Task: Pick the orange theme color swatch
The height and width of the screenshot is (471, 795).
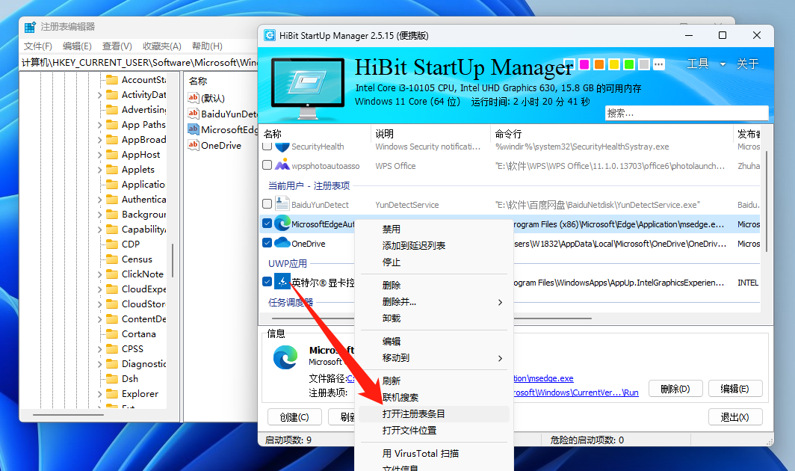Action: (x=599, y=64)
